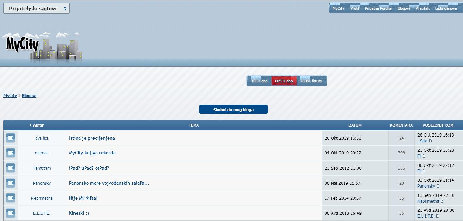This screenshot has height=221, width=463.
Task: Open MyCity in top navigation menu
Action: (x=338, y=8)
